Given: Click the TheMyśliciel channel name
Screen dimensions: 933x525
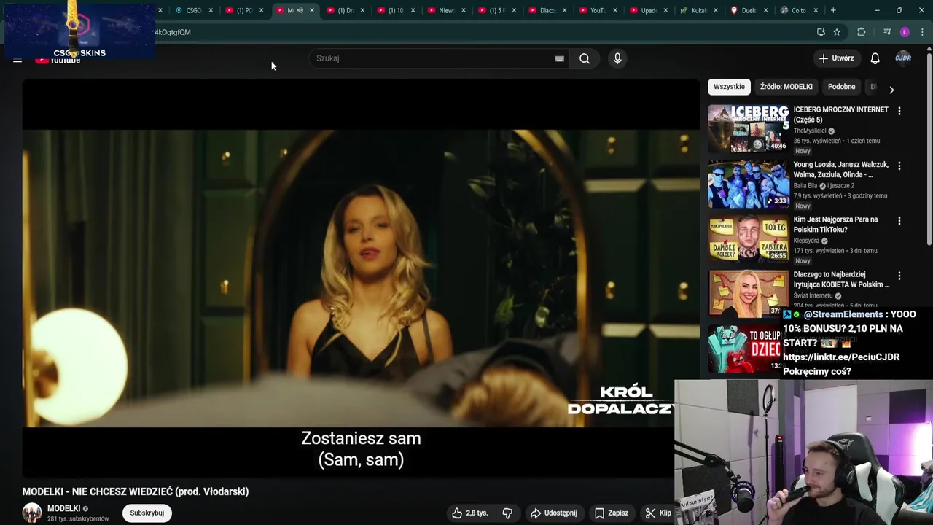Looking at the screenshot, I should (809, 131).
